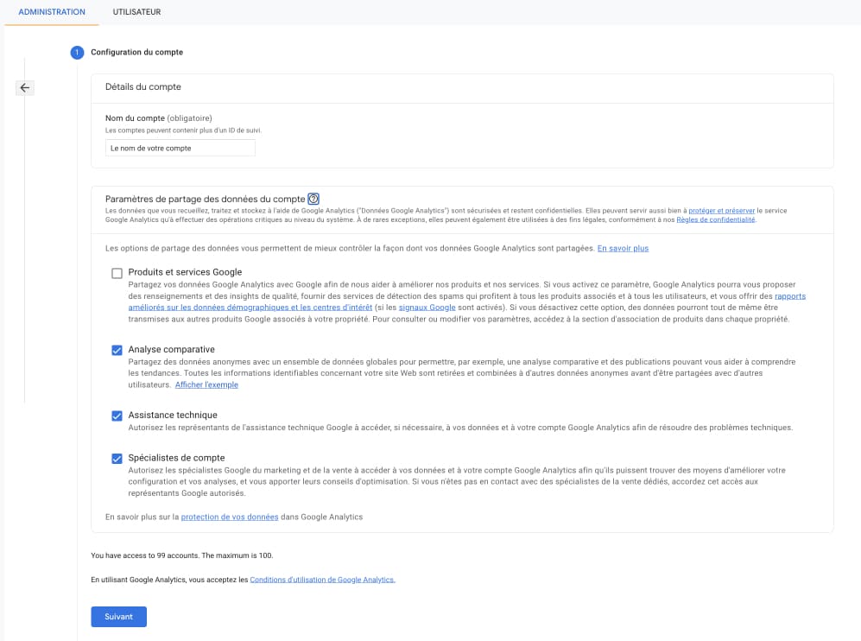Uncheck the Spécialistes de compte checkbox
The image size is (861, 641).
click(x=117, y=459)
